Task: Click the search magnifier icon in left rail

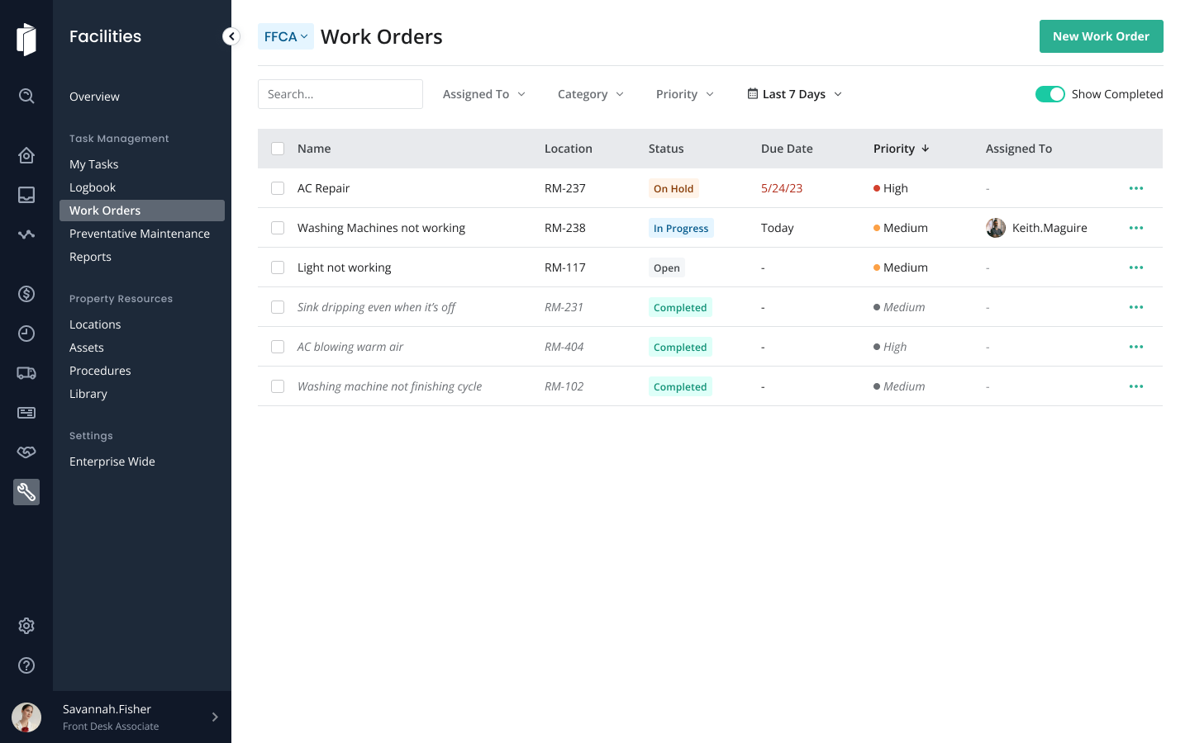Action: (26, 97)
